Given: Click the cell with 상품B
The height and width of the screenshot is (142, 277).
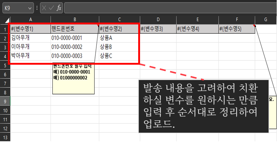Looking at the screenshot, I should 119,47.
